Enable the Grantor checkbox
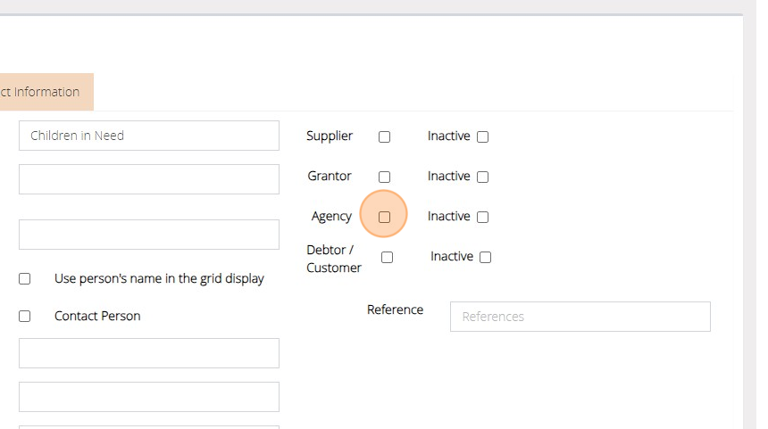768x429 pixels. (385, 177)
